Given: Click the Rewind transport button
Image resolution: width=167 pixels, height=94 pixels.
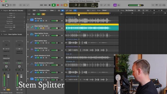Looking at the screenshot, I should 41,5.
